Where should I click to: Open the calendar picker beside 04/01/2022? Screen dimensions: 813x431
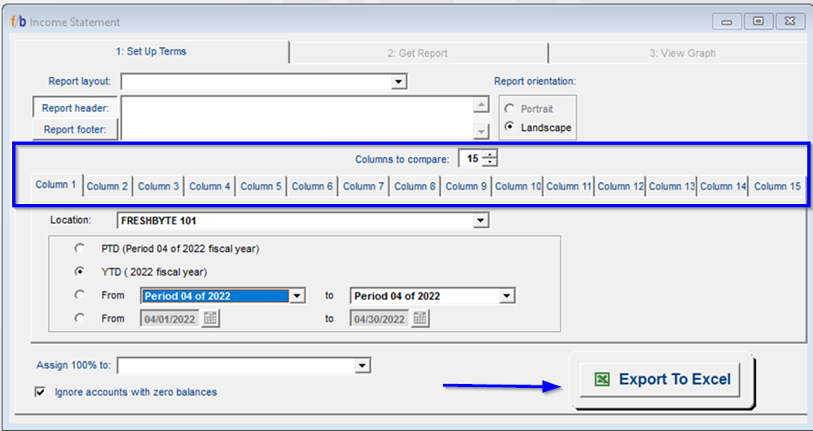210,318
